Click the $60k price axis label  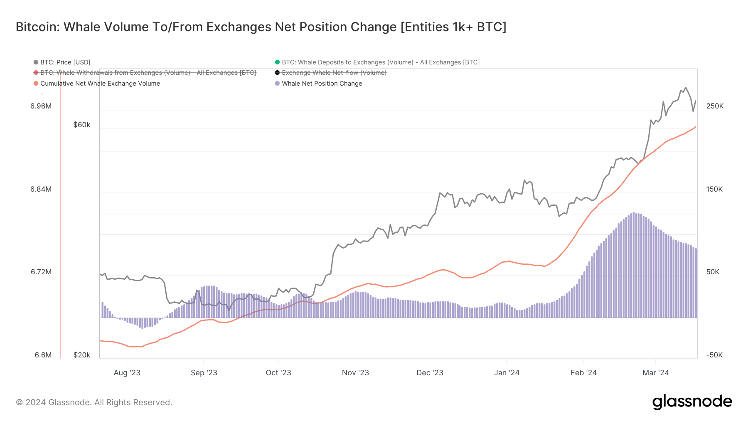(82, 125)
